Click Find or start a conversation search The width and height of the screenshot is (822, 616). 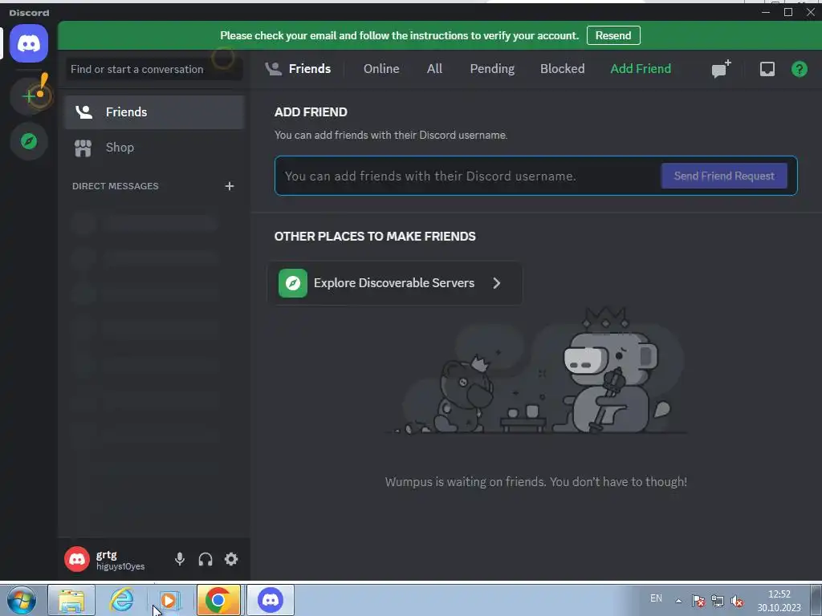(154, 69)
